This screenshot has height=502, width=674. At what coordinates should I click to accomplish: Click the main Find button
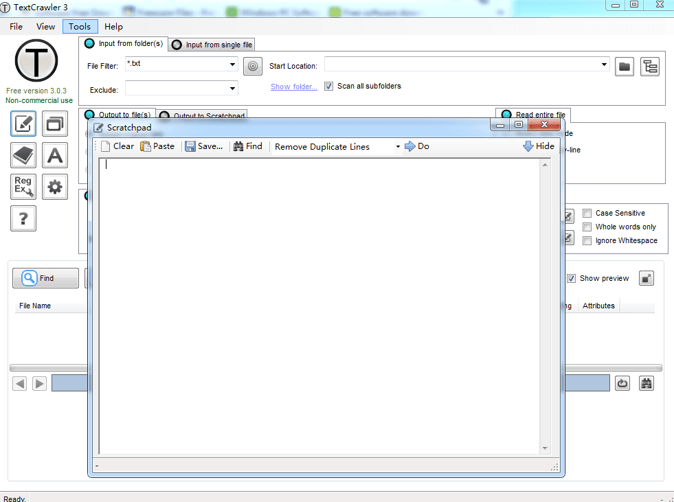point(45,278)
